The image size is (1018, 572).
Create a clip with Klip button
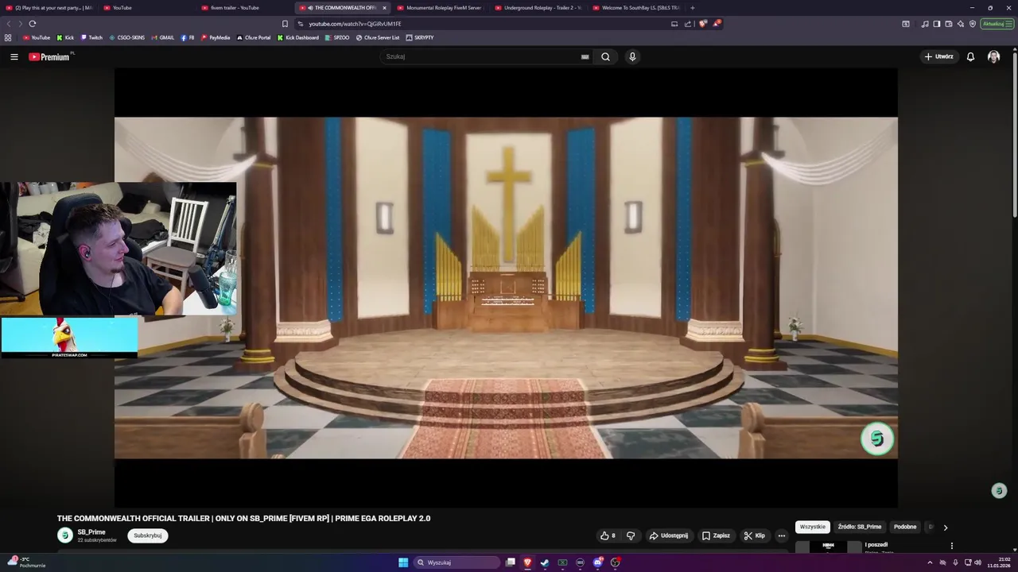click(754, 535)
